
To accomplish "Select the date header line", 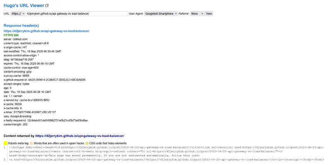I will [x=27, y=92].
